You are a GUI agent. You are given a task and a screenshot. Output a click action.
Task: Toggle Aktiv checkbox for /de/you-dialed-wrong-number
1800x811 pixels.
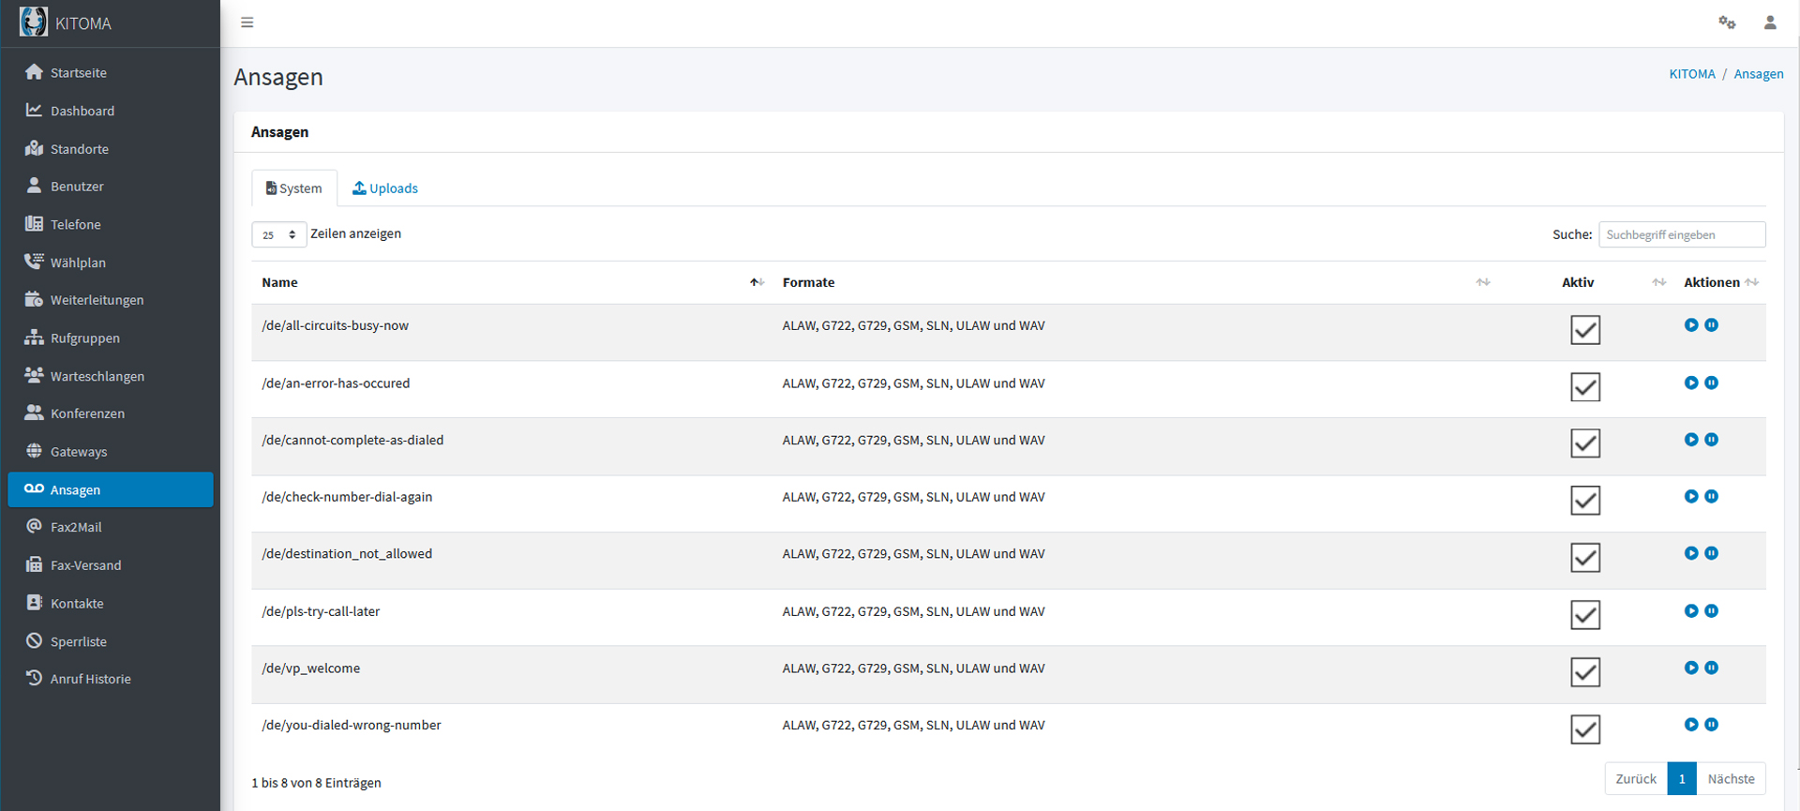(x=1585, y=729)
